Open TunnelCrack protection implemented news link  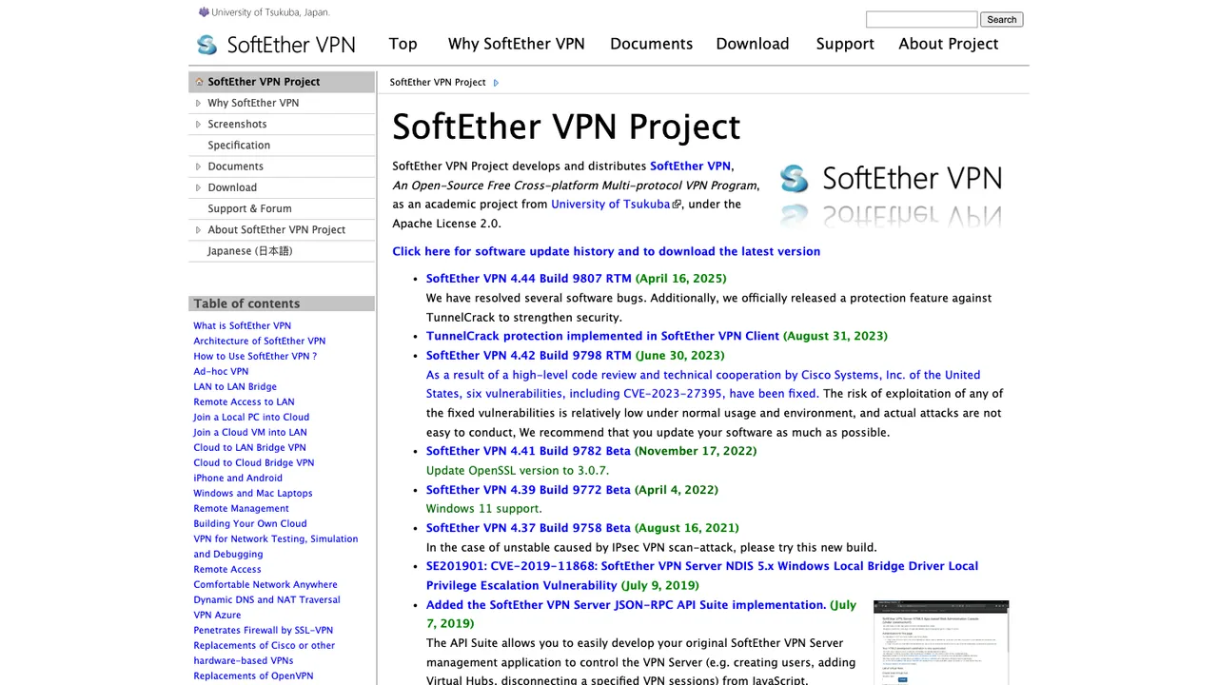[x=602, y=336]
